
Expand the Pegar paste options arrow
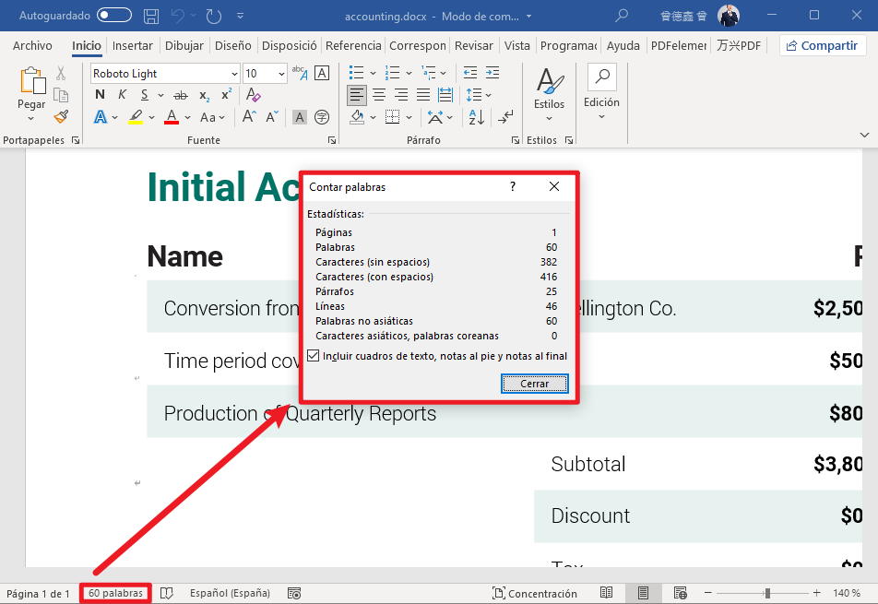[x=30, y=119]
